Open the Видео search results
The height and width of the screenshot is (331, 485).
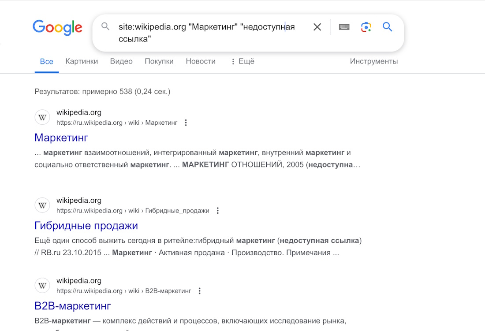121,61
